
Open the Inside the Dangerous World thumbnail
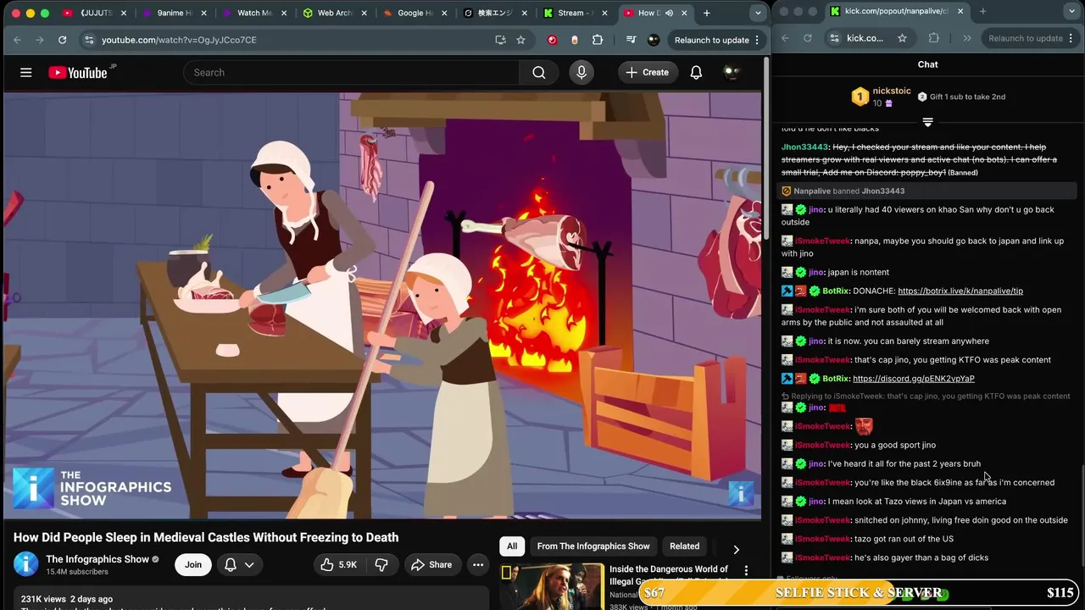click(x=553, y=587)
